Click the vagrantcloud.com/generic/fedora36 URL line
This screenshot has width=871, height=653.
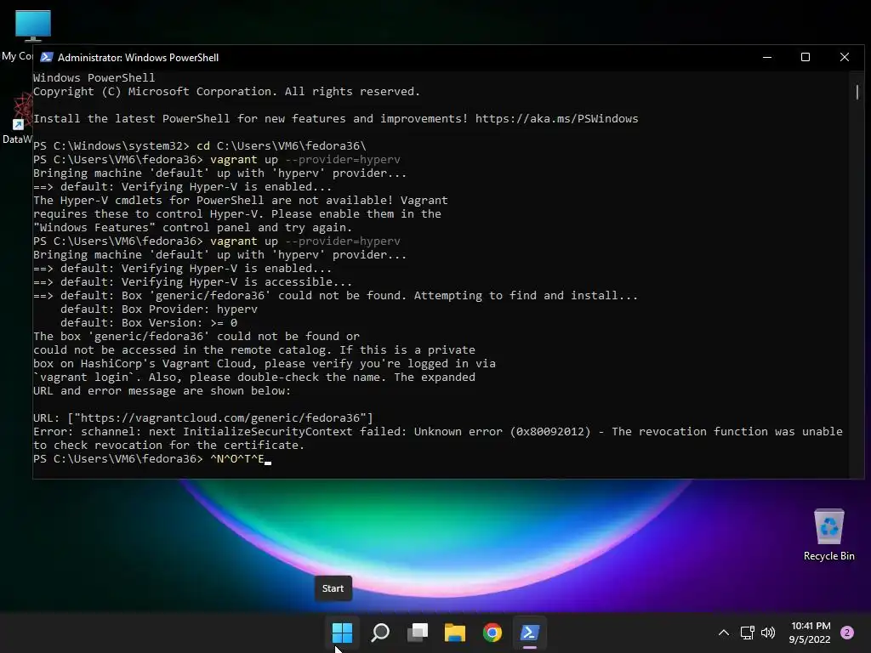[x=203, y=417]
